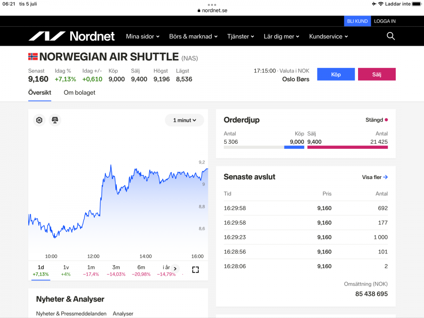
Task: Select the 6m time period
Action: tap(141, 270)
